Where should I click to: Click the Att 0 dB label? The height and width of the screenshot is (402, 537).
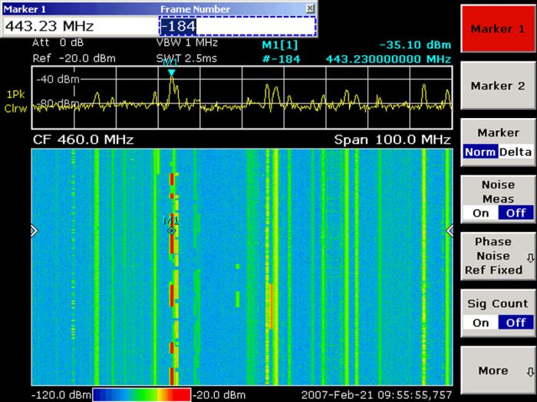(58, 43)
